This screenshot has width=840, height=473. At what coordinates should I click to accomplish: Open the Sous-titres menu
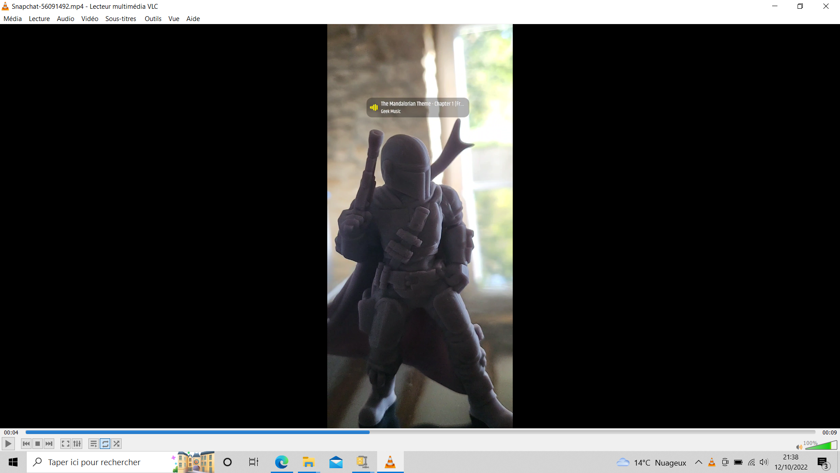(x=121, y=18)
